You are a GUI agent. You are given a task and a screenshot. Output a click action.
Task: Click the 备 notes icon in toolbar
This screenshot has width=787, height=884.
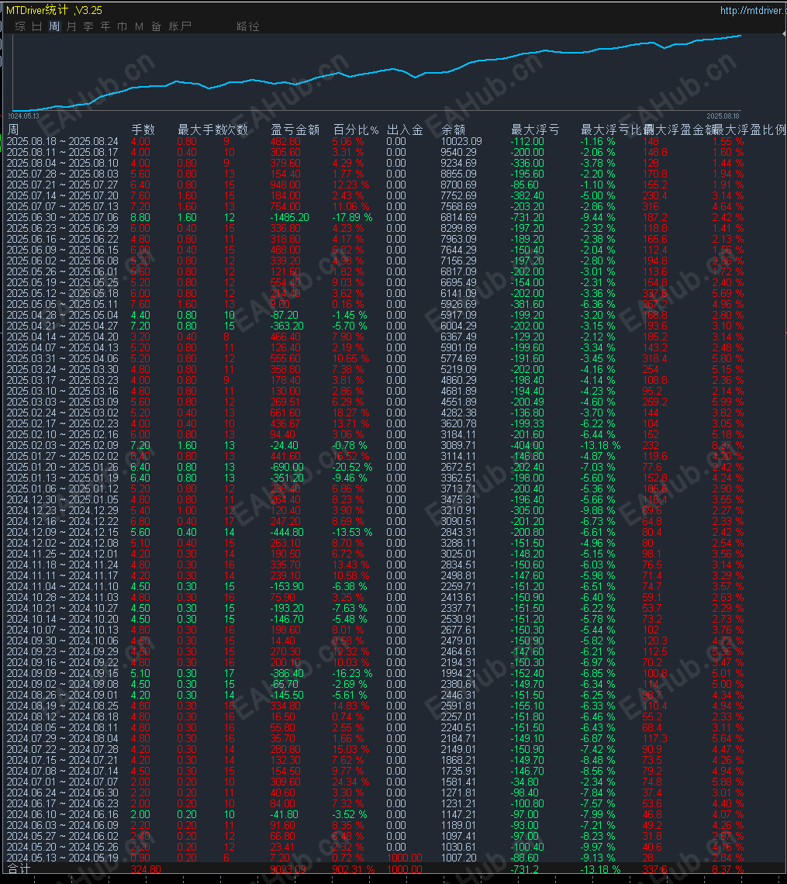click(x=156, y=26)
